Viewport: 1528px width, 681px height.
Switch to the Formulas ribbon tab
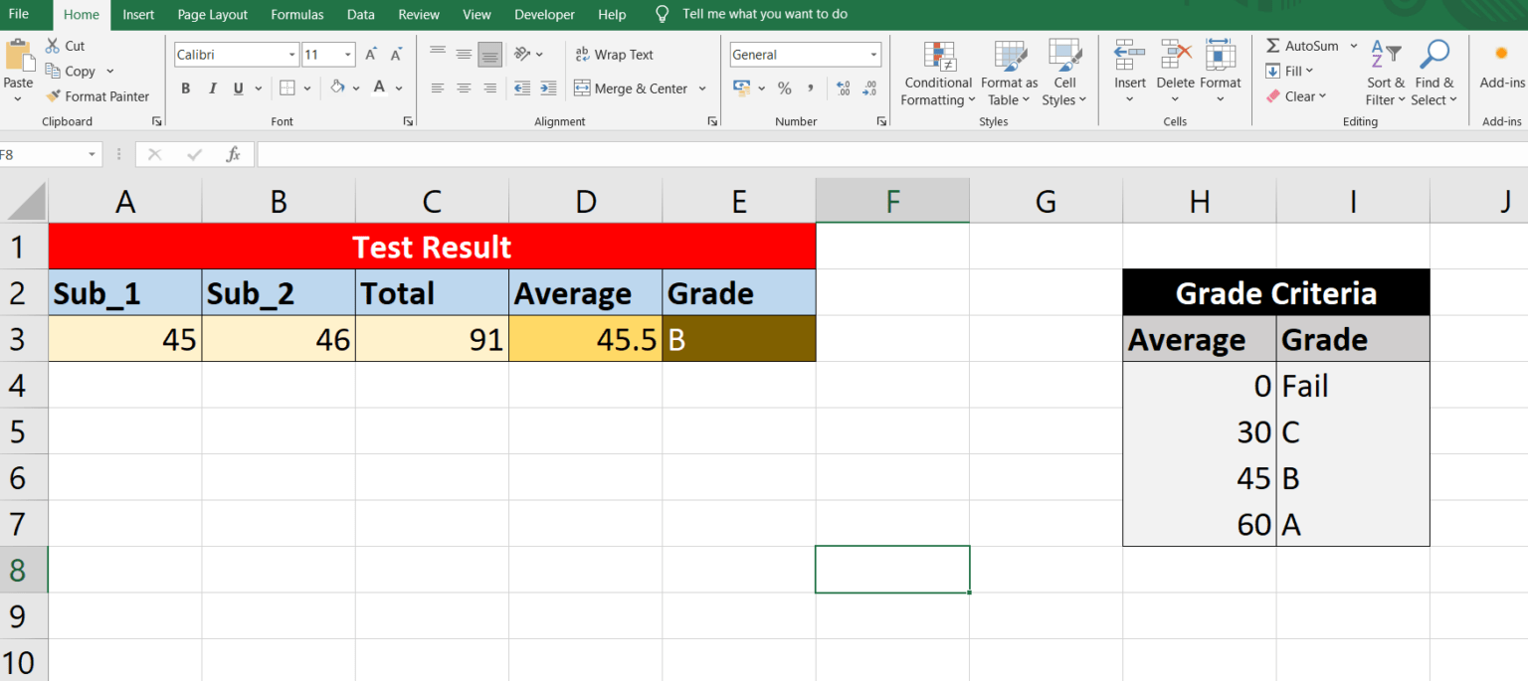coord(296,14)
